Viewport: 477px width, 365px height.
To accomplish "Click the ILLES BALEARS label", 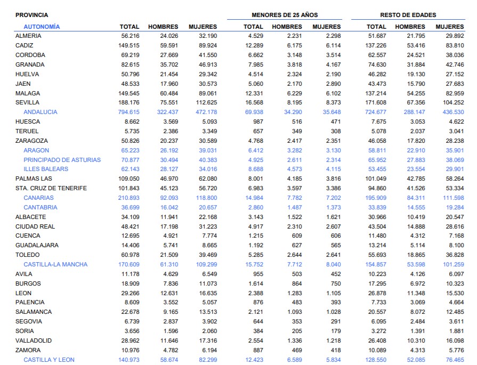I will click(x=46, y=169).
